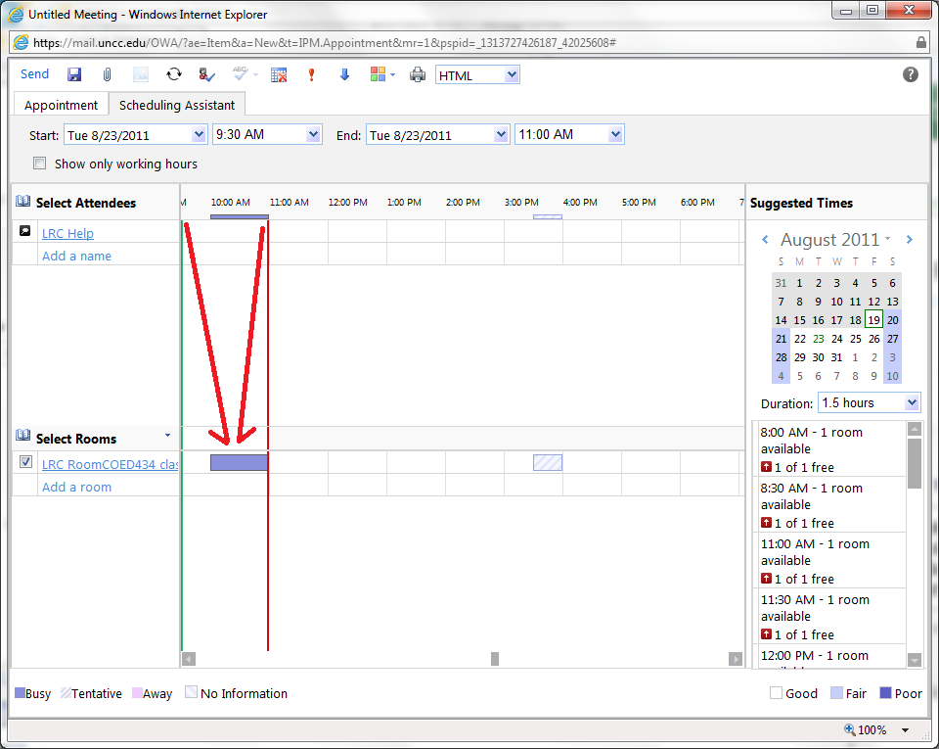Click the Save disk icon
939x749 pixels.
point(74,74)
